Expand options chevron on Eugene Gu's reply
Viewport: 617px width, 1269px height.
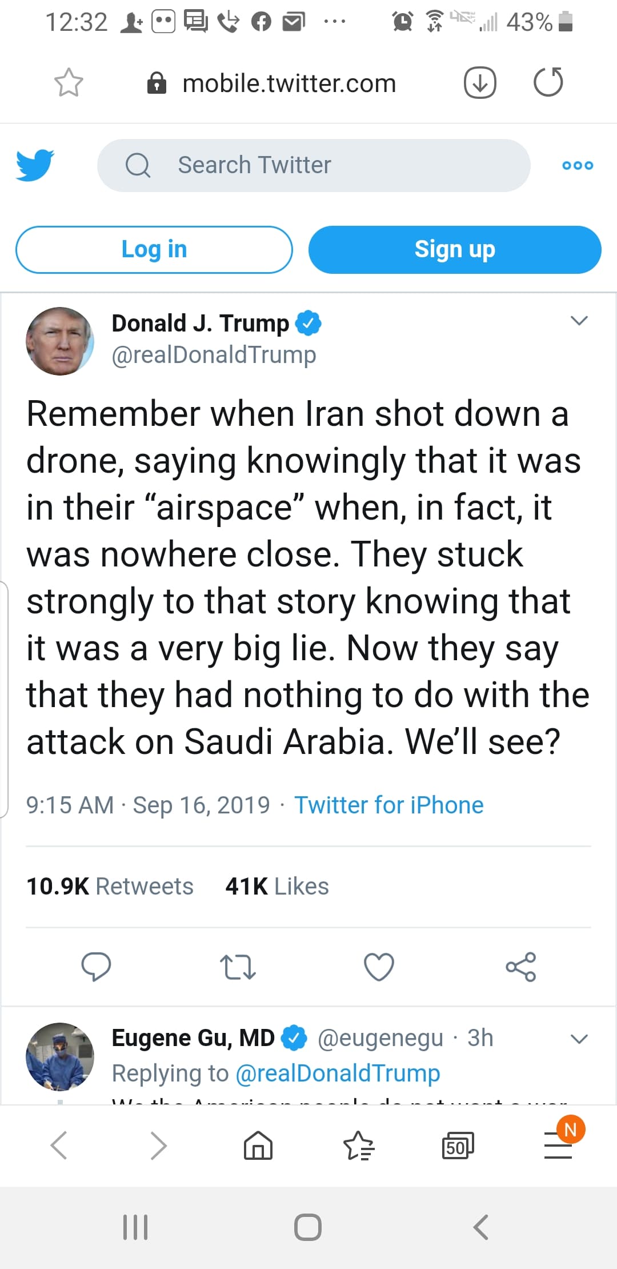579,1039
